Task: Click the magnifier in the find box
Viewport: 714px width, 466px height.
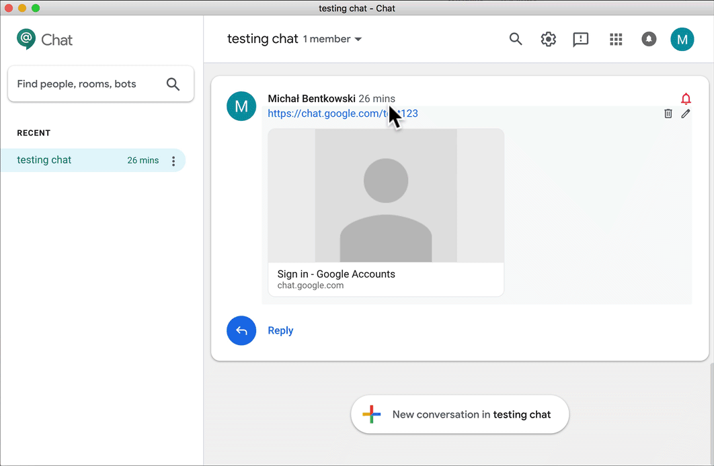Action: point(173,84)
